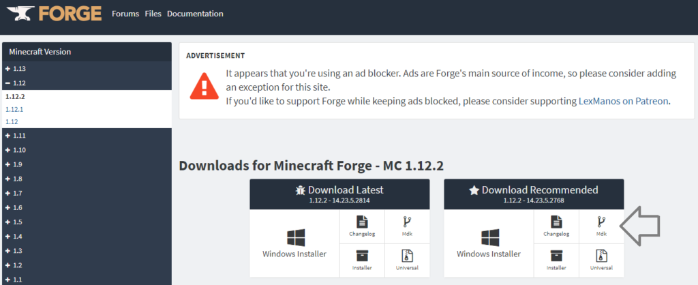
Task: Download Universal under Download Recommended
Action: (601, 260)
